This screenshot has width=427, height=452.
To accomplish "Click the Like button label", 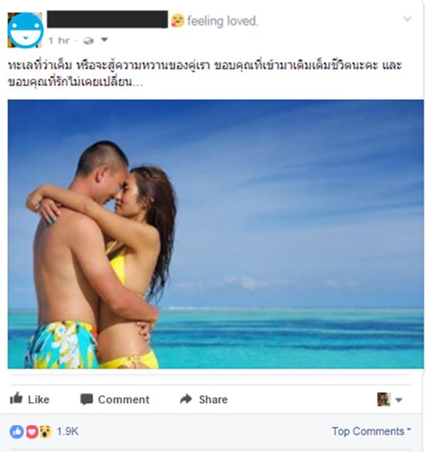I will pyautogui.click(x=38, y=399).
